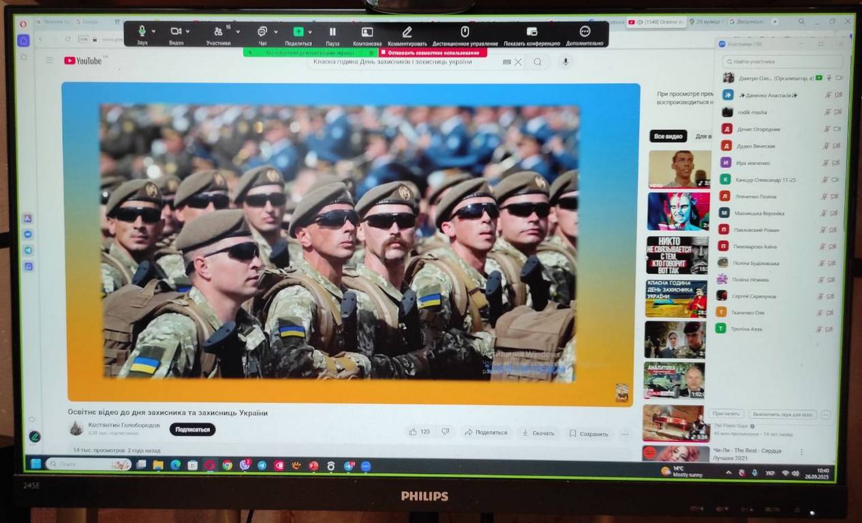Expand audio options arrow next to Звук
Viewport: 862px width, 523px height.
click(x=153, y=31)
